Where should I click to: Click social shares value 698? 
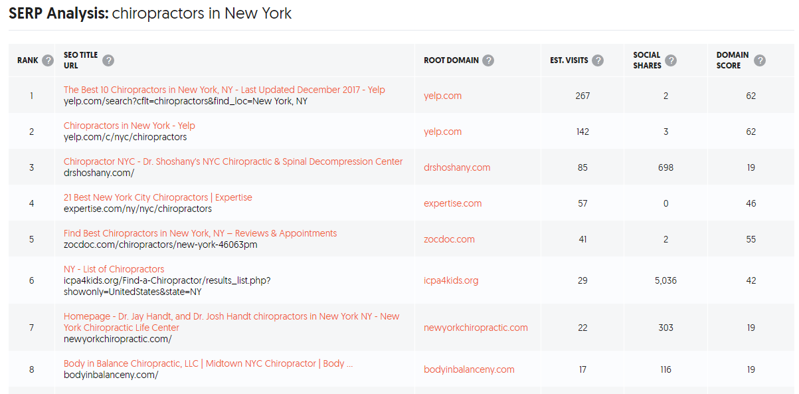pyautogui.click(x=666, y=167)
